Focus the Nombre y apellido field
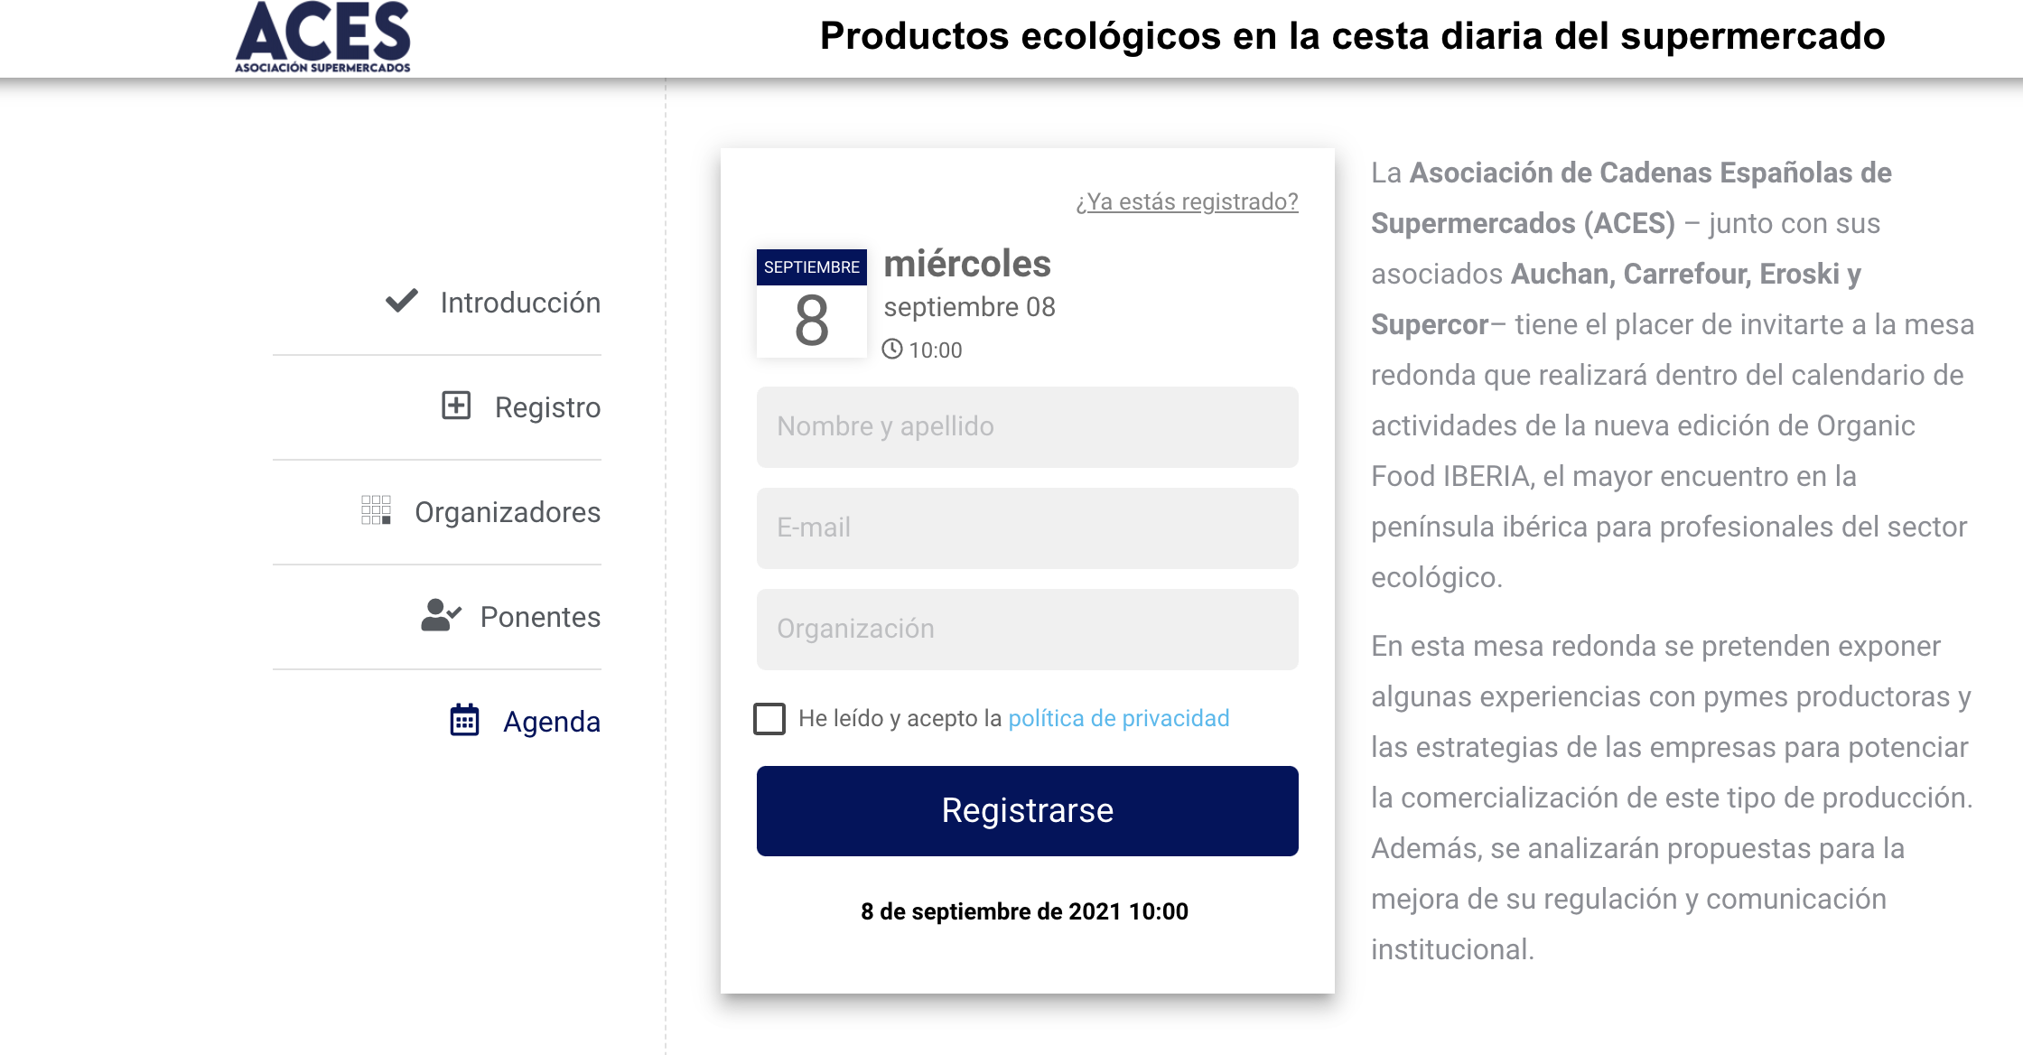2023x1055 pixels. tap(1028, 427)
